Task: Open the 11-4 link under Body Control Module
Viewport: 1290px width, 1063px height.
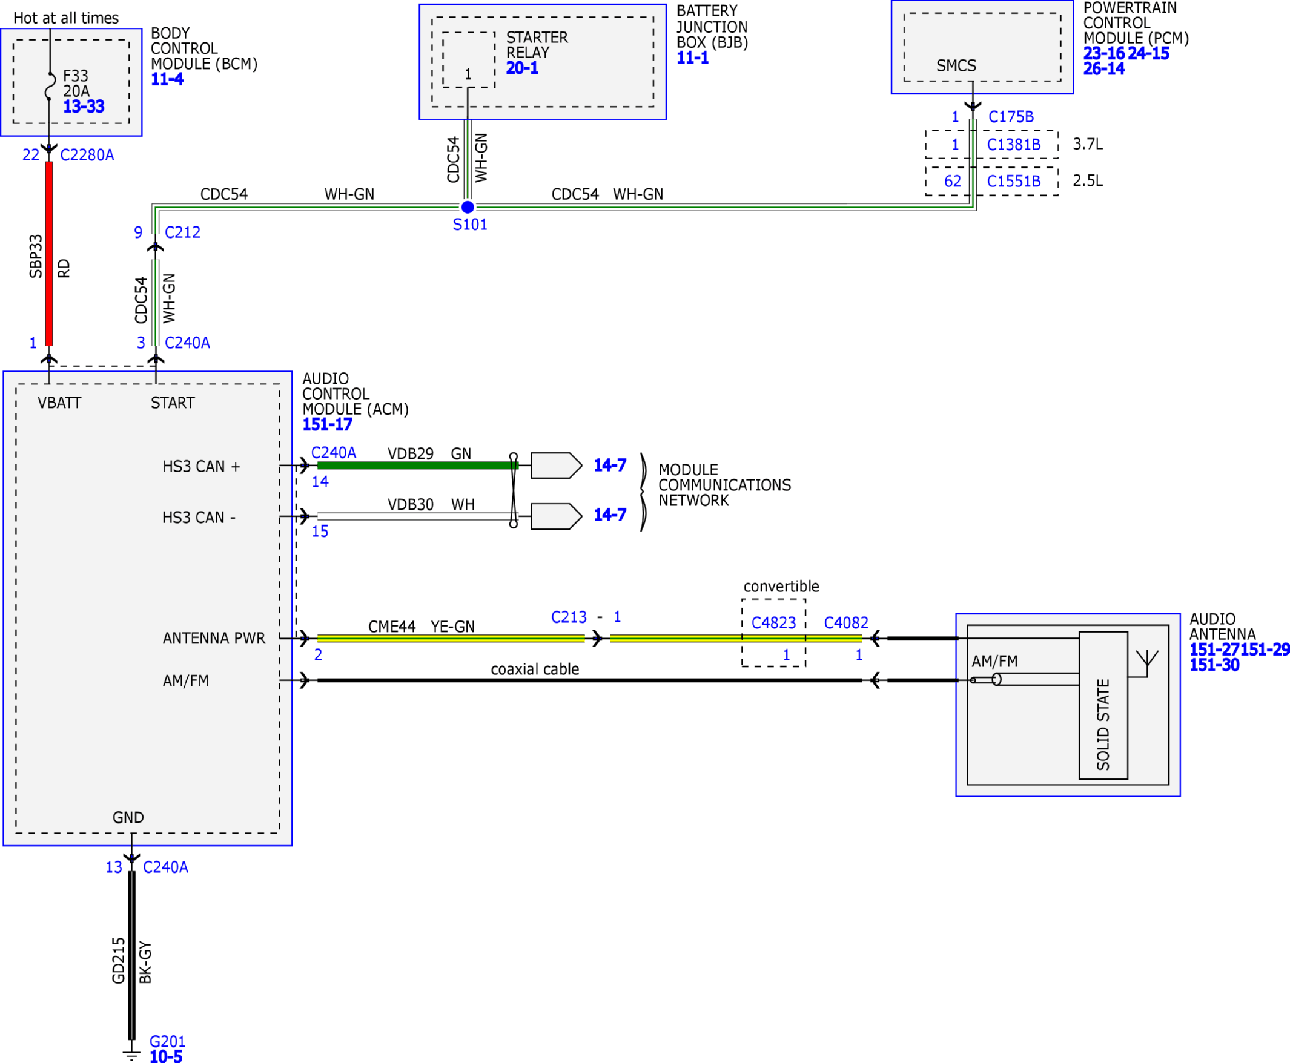Action: tap(167, 79)
